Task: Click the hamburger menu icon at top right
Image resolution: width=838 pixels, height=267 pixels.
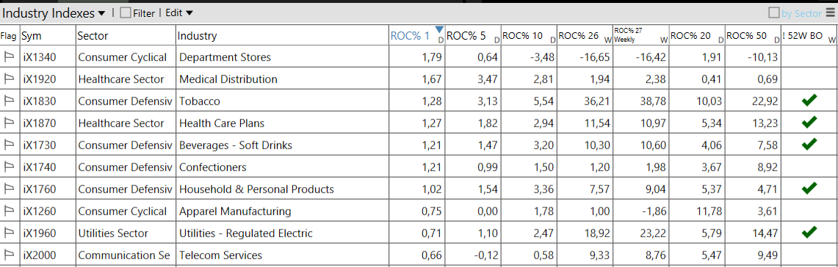Action: [x=829, y=12]
